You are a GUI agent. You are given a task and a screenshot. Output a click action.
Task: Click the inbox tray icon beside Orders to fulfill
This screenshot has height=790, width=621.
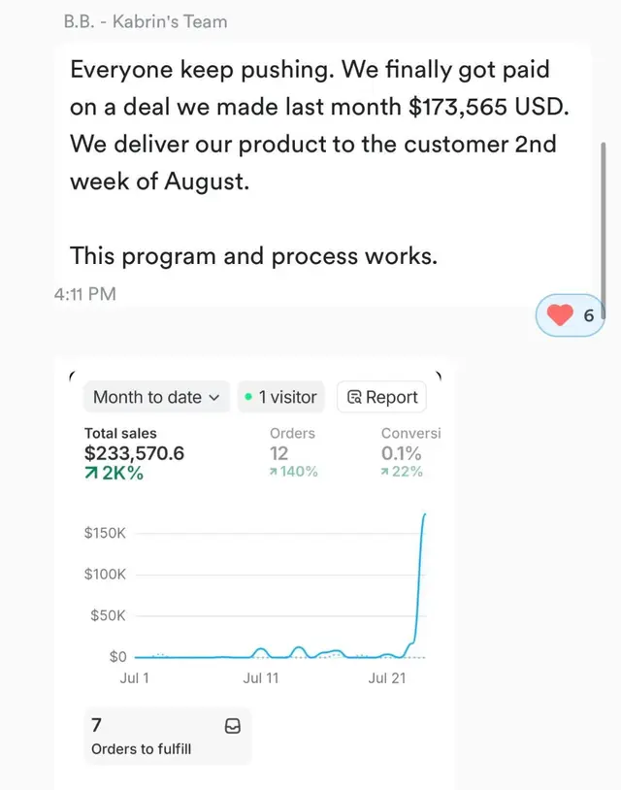pyautogui.click(x=232, y=725)
